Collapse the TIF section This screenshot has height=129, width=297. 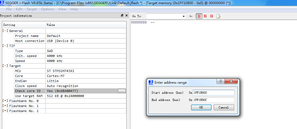pyautogui.click(x=5, y=46)
